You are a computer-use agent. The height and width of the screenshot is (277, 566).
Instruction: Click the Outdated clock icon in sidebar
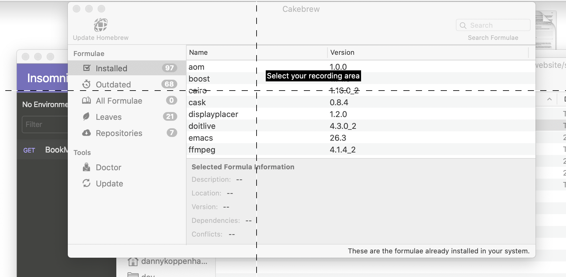[x=86, y=84]
